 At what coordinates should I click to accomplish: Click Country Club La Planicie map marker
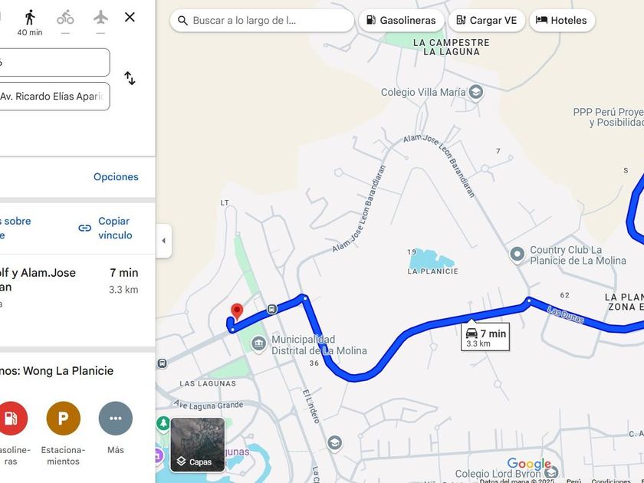517,254
